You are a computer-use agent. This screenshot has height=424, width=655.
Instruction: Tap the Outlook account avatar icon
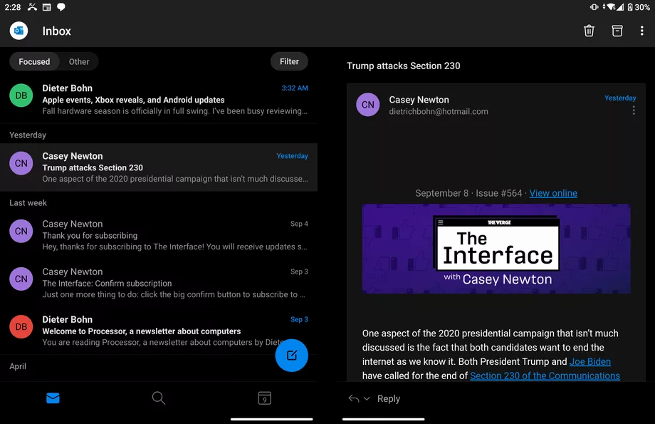coord(19,31)
